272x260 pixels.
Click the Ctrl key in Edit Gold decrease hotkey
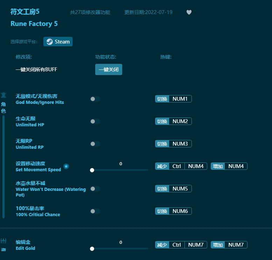tap(177, 245)
